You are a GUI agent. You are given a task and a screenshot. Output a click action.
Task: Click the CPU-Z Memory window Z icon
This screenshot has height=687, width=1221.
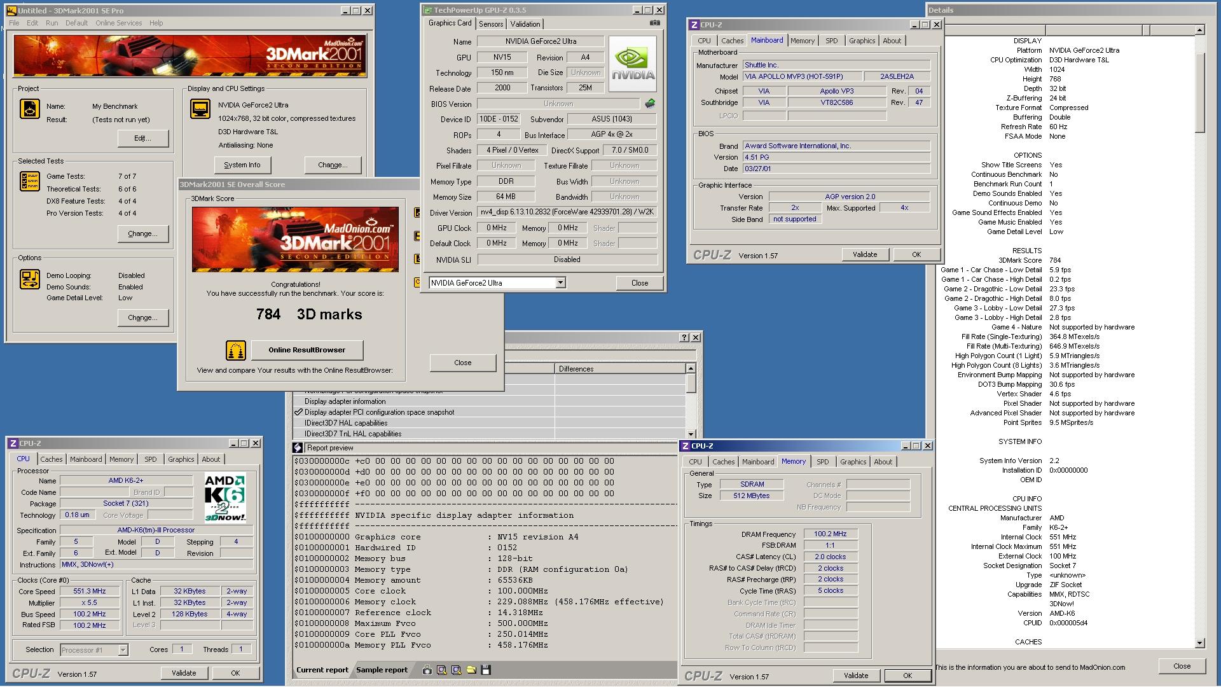click(x=685, y=446)
